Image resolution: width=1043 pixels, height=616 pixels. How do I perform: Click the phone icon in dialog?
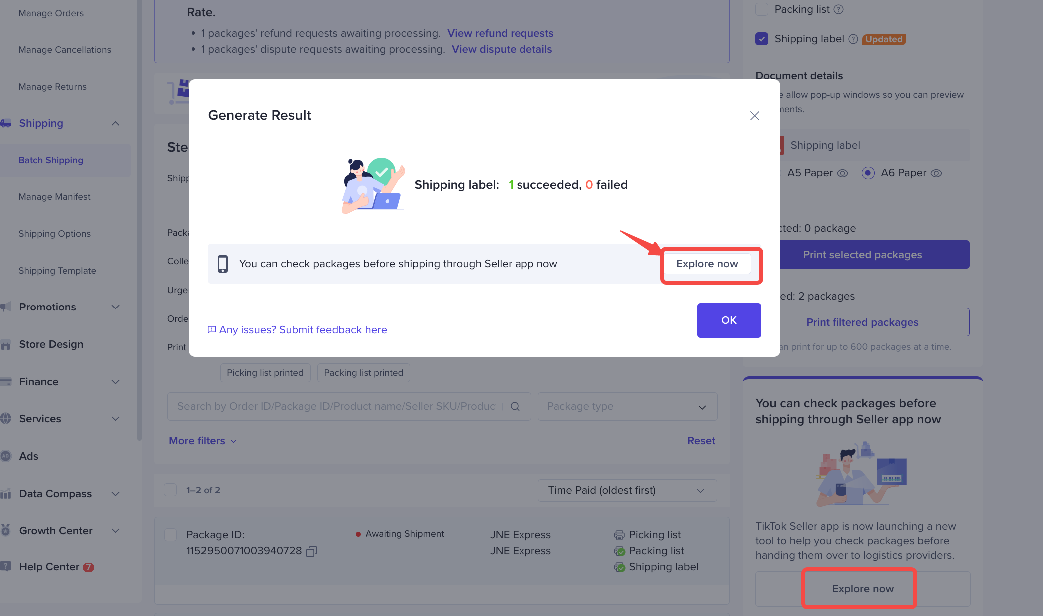223,264
